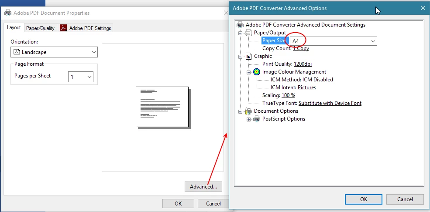
Task: Close the Adobe PDF Document Properties window
Action: pos(226,13)
